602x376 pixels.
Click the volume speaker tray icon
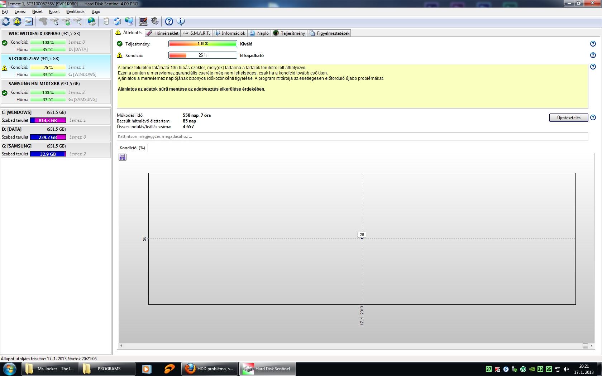[566, 369]
